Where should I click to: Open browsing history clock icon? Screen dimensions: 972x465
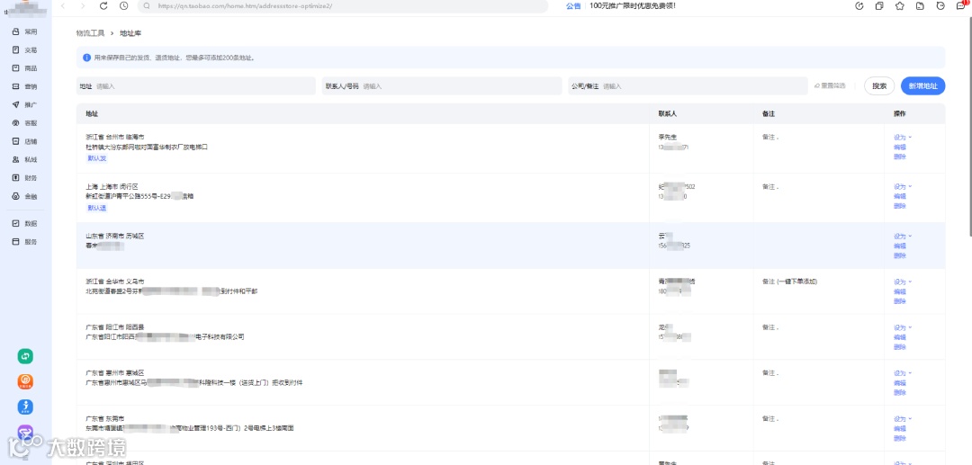point(124,5)
